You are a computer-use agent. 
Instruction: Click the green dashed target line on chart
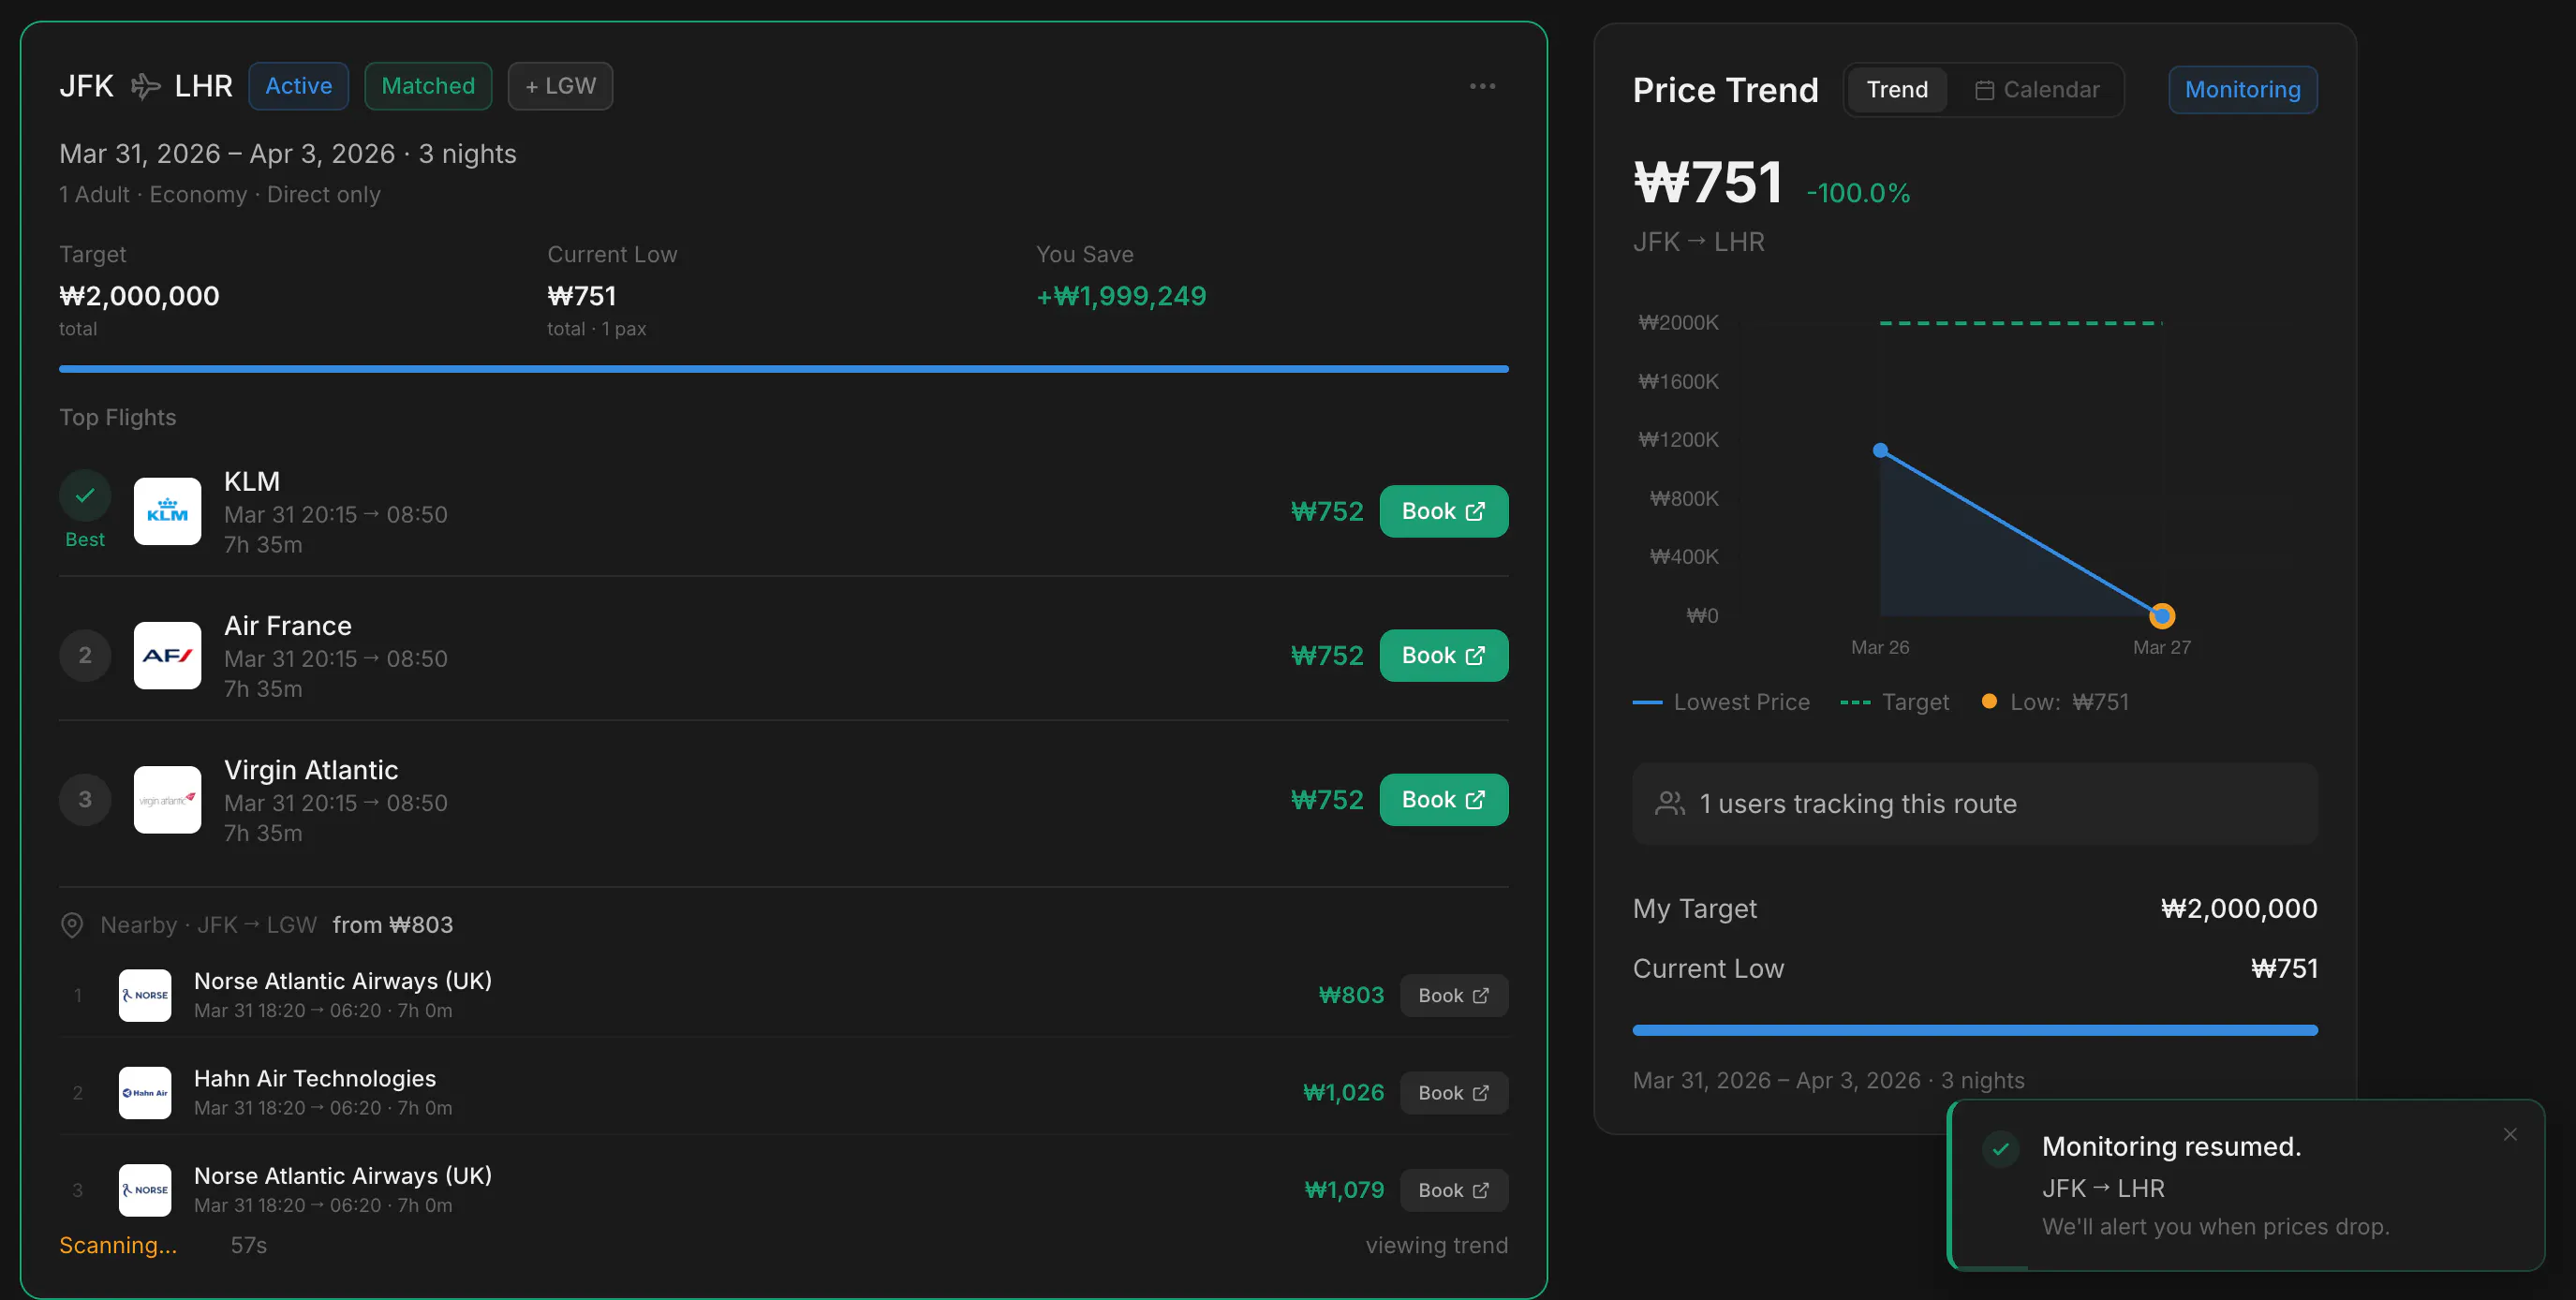[2020, 323]
